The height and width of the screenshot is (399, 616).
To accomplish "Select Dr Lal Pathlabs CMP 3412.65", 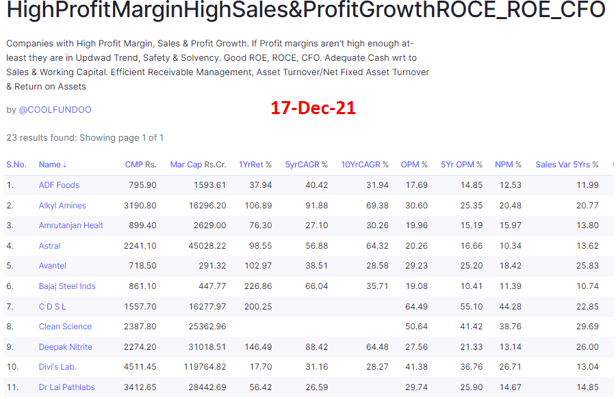I will point(140,387).
